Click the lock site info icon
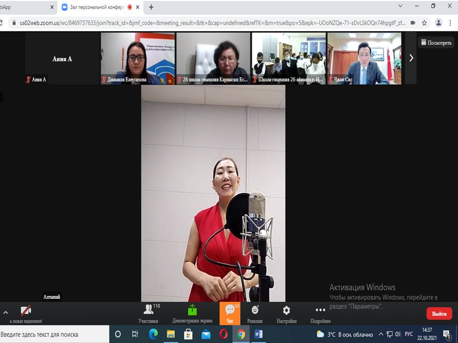This screenshot has height=343, width=458. point(14,23)
